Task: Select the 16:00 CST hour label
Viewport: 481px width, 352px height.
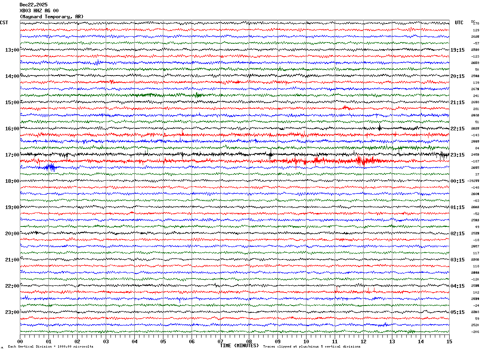Action: click(x=12, y=129)
